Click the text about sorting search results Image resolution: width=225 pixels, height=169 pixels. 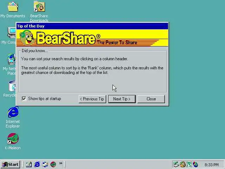click(74, 59)
